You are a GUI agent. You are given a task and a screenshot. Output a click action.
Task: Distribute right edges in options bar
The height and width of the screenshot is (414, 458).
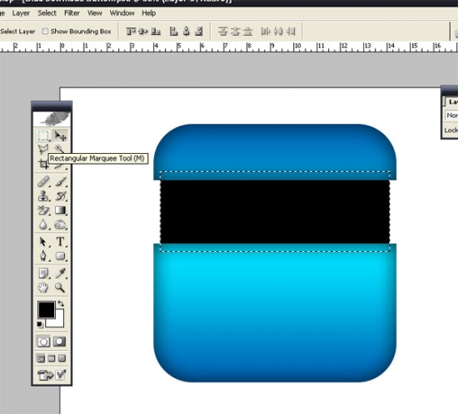coord(291,32)
